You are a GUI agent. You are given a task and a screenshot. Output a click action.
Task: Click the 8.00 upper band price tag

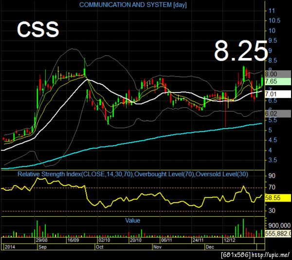click(278, 74)
